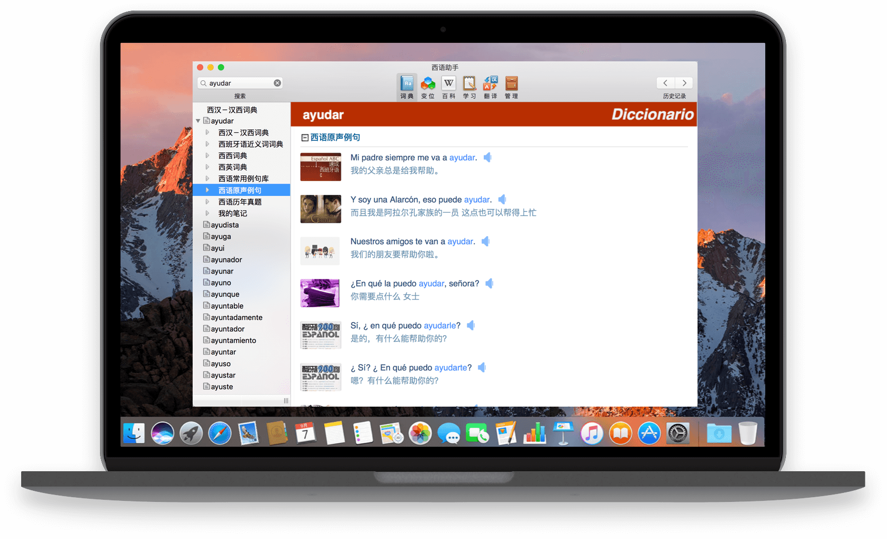
Task: Click linked word ayudarle in example sentence
Action: click(440, 326)
